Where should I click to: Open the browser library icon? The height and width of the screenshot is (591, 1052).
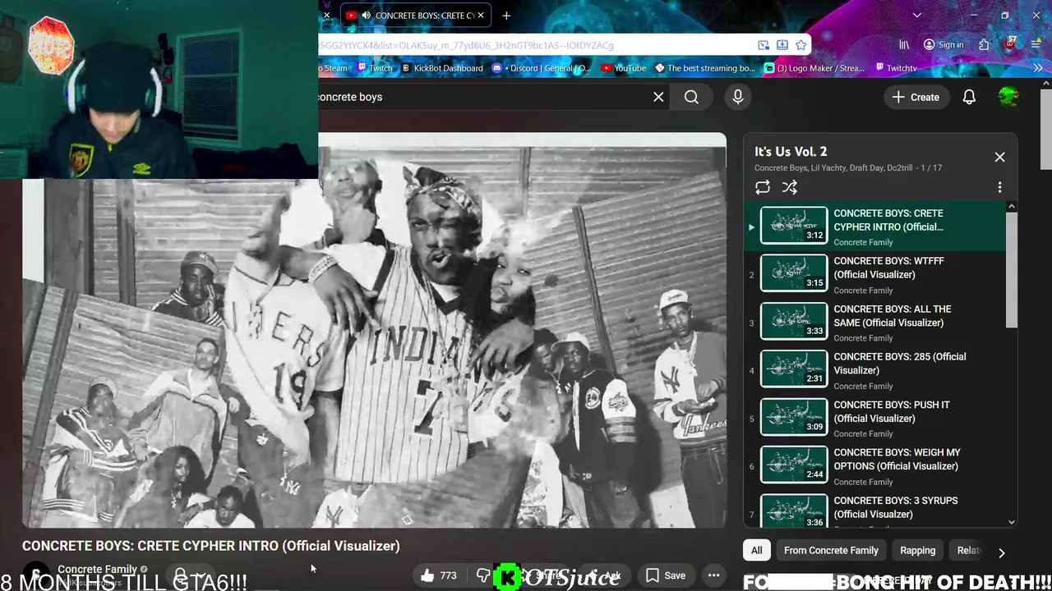[904, 45]
